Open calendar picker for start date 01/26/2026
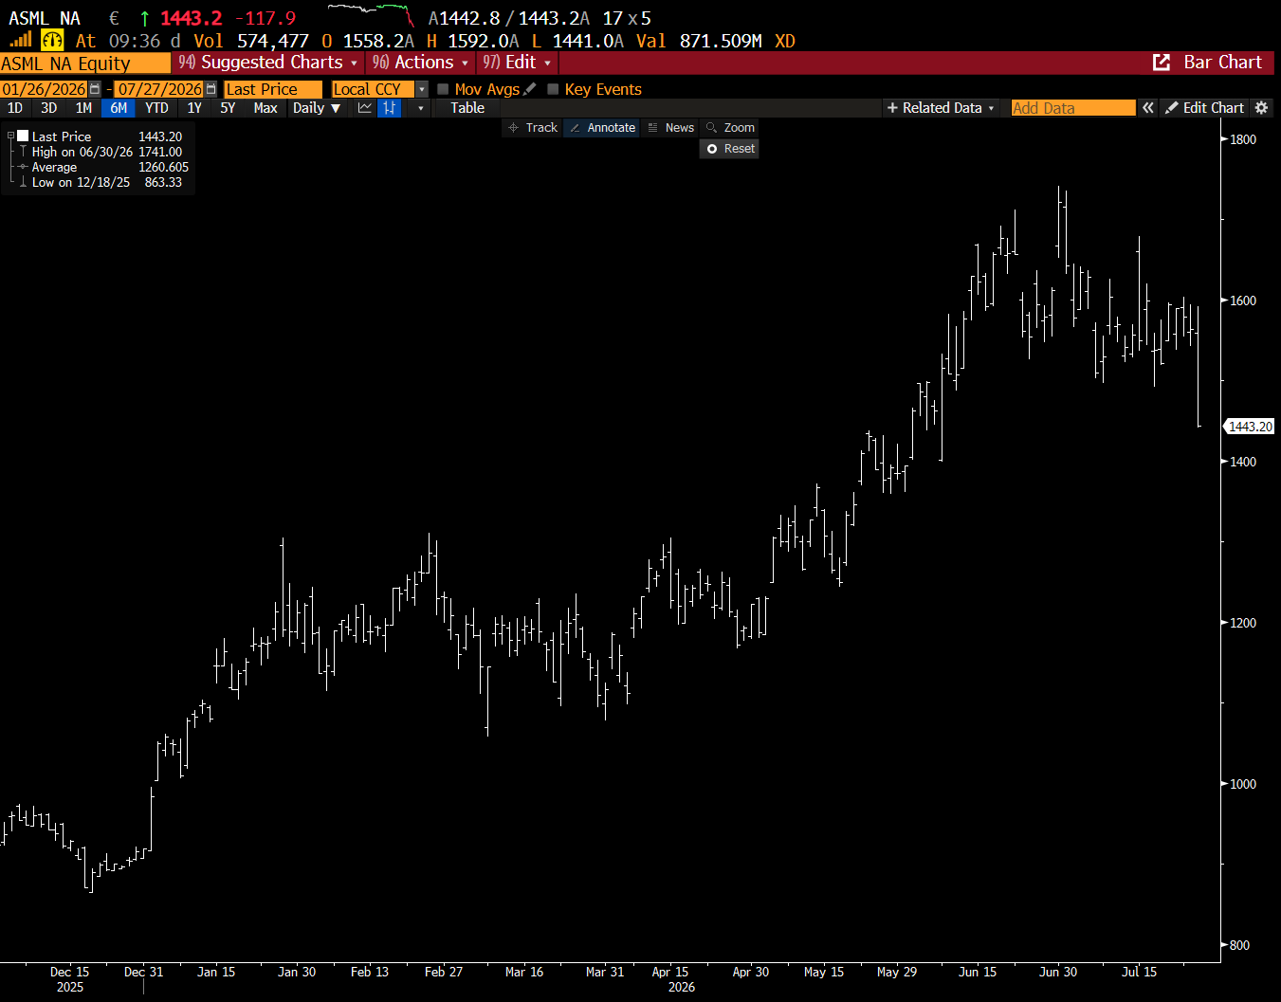This screenshot has height=1002, width=1281. pos(94,89)
